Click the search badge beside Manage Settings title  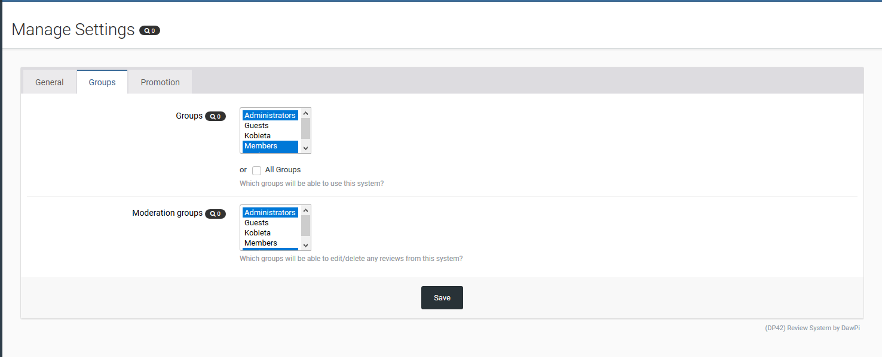(149, 30)
